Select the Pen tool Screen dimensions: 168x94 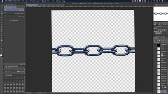pos(2,22)
